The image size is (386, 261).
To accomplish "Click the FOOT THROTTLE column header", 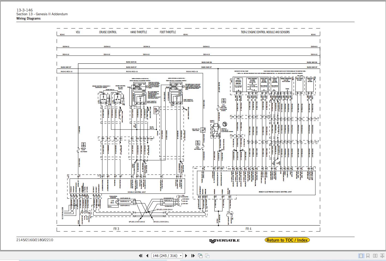I will (x=168, y=32).
